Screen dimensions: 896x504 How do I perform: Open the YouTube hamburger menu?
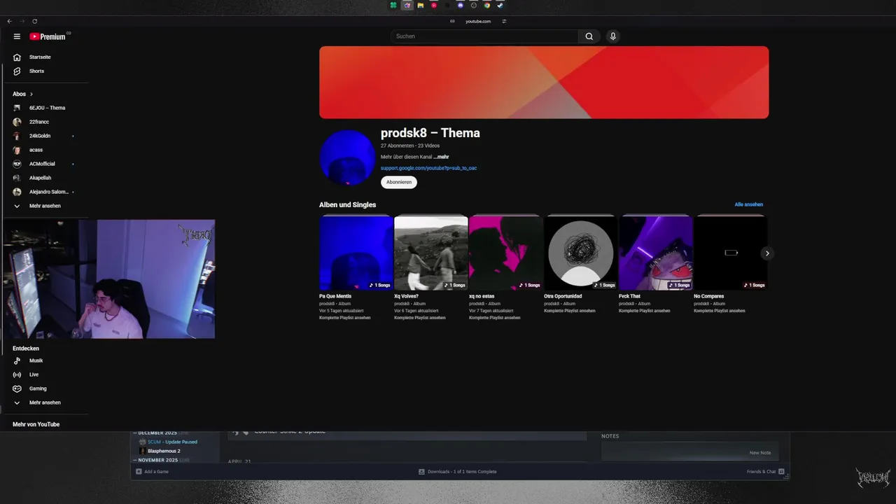click(17, 36)
